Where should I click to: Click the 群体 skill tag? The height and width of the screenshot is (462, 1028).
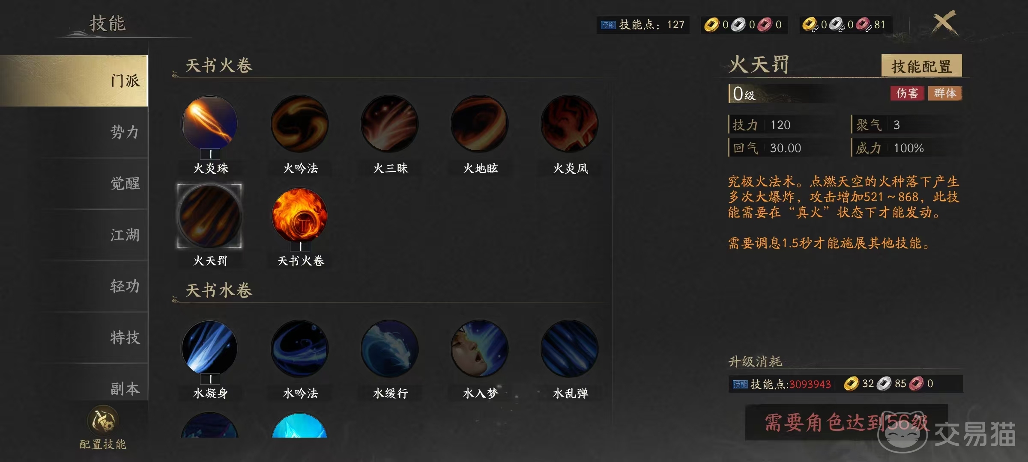pos(945,93)
